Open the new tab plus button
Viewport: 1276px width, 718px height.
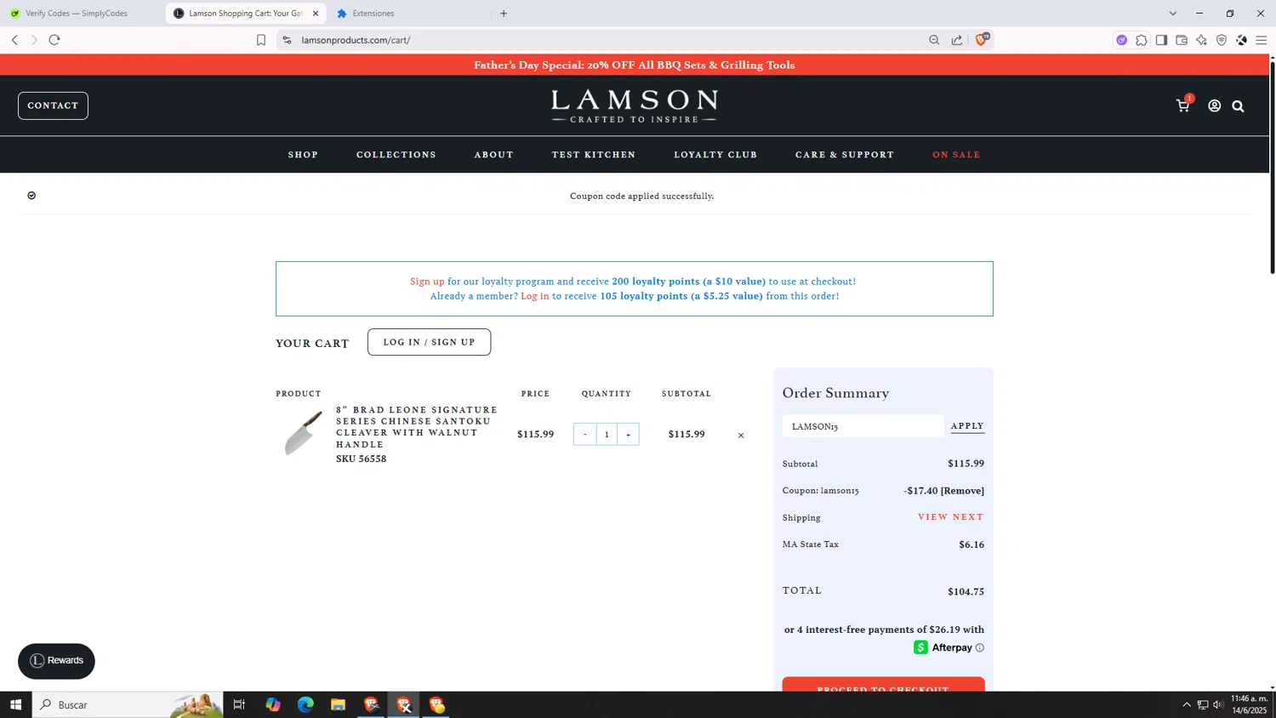(x=504, y=14)
